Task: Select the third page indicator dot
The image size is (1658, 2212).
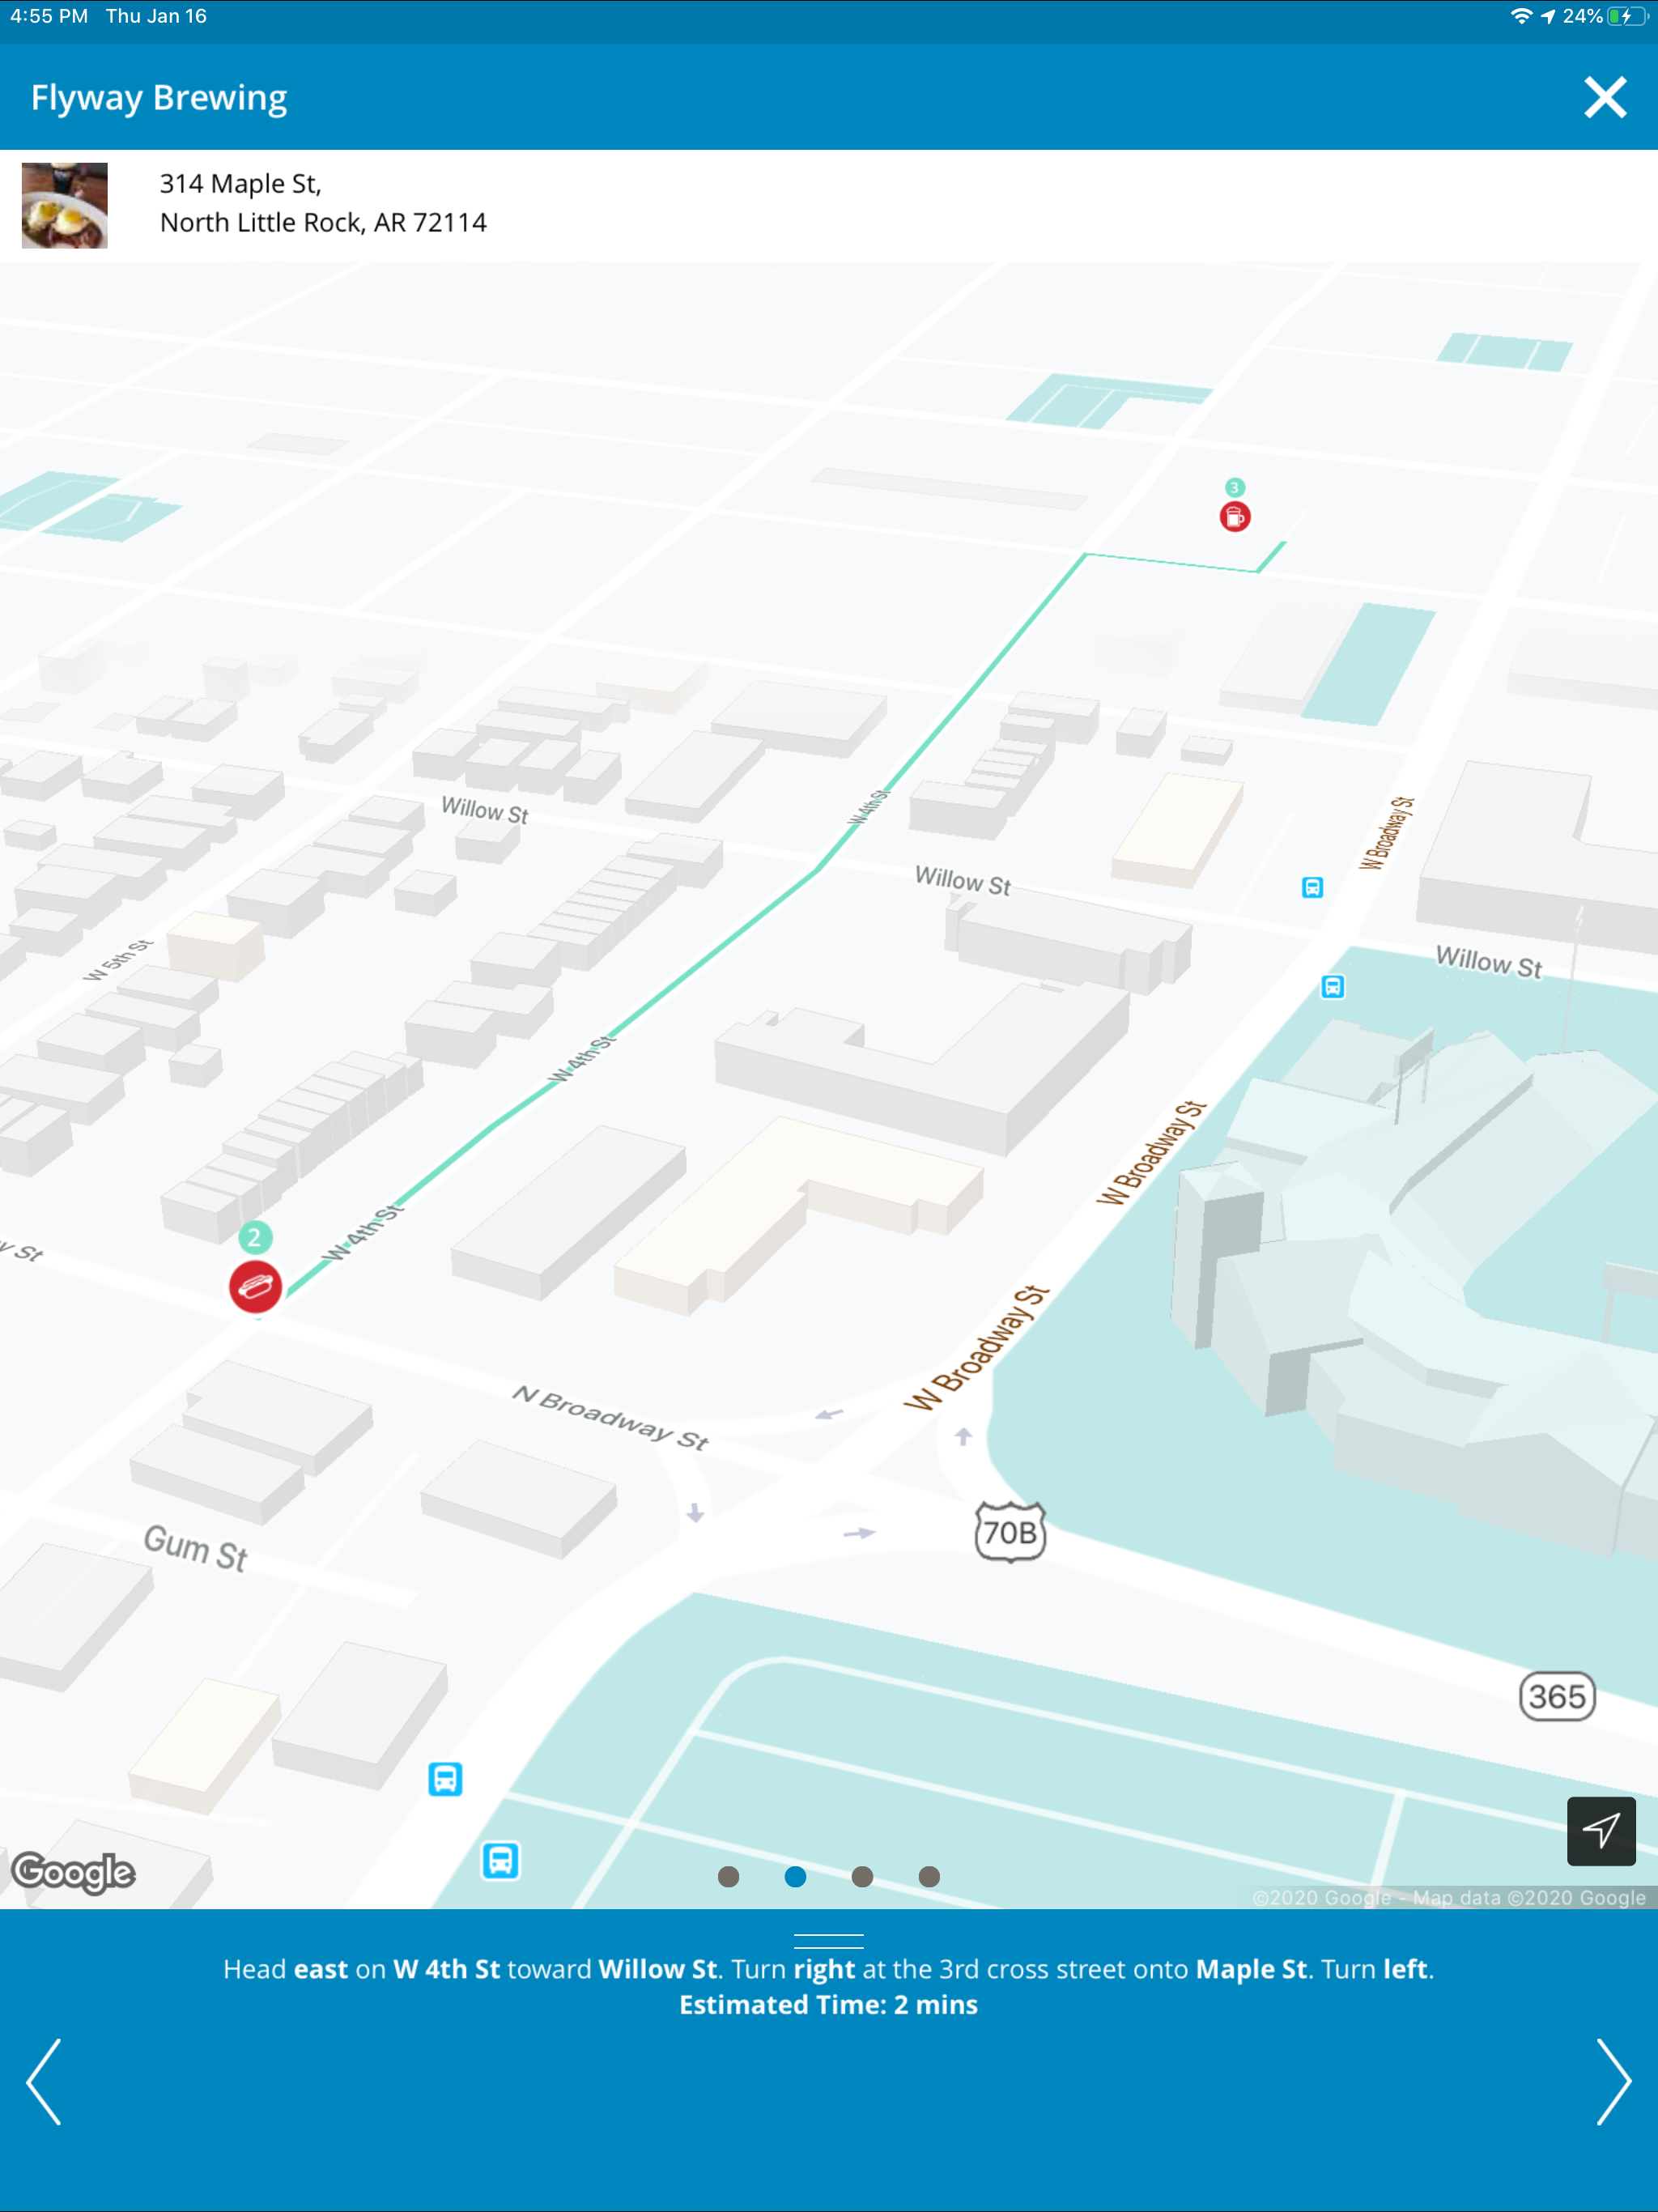Action: [862, 1877]
